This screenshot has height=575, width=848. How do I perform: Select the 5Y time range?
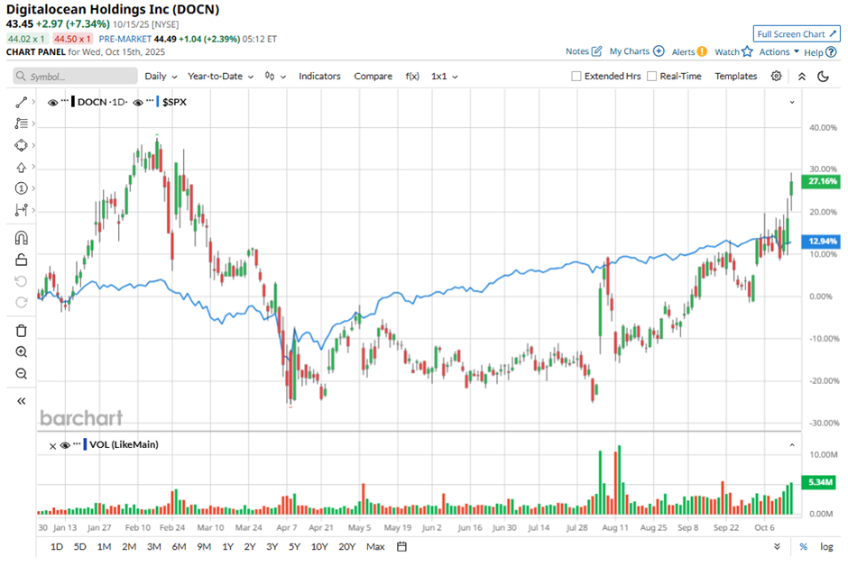point(294,547)
